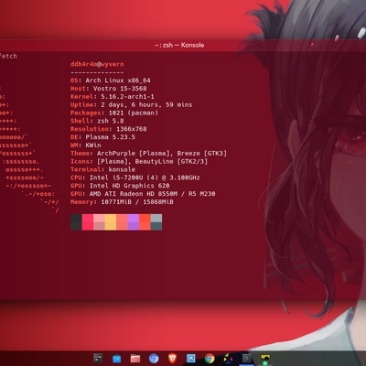Screen dimensions: 366x366
Task: Click the Theme line mentioning ArchPurple
Action: pyautogui.click(x=148, y=153)
